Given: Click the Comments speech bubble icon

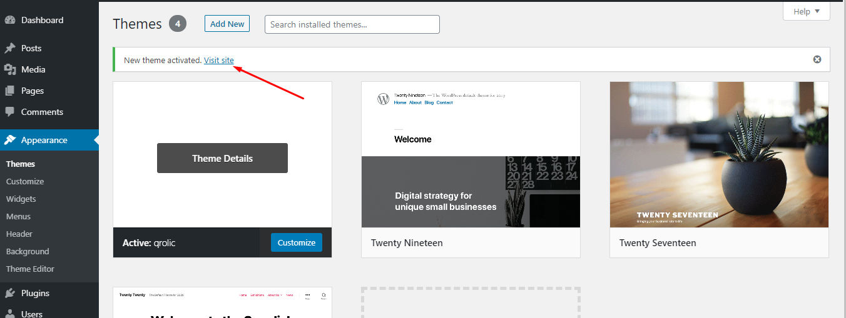Looking at the screenshot, I should tap(10, 112).
